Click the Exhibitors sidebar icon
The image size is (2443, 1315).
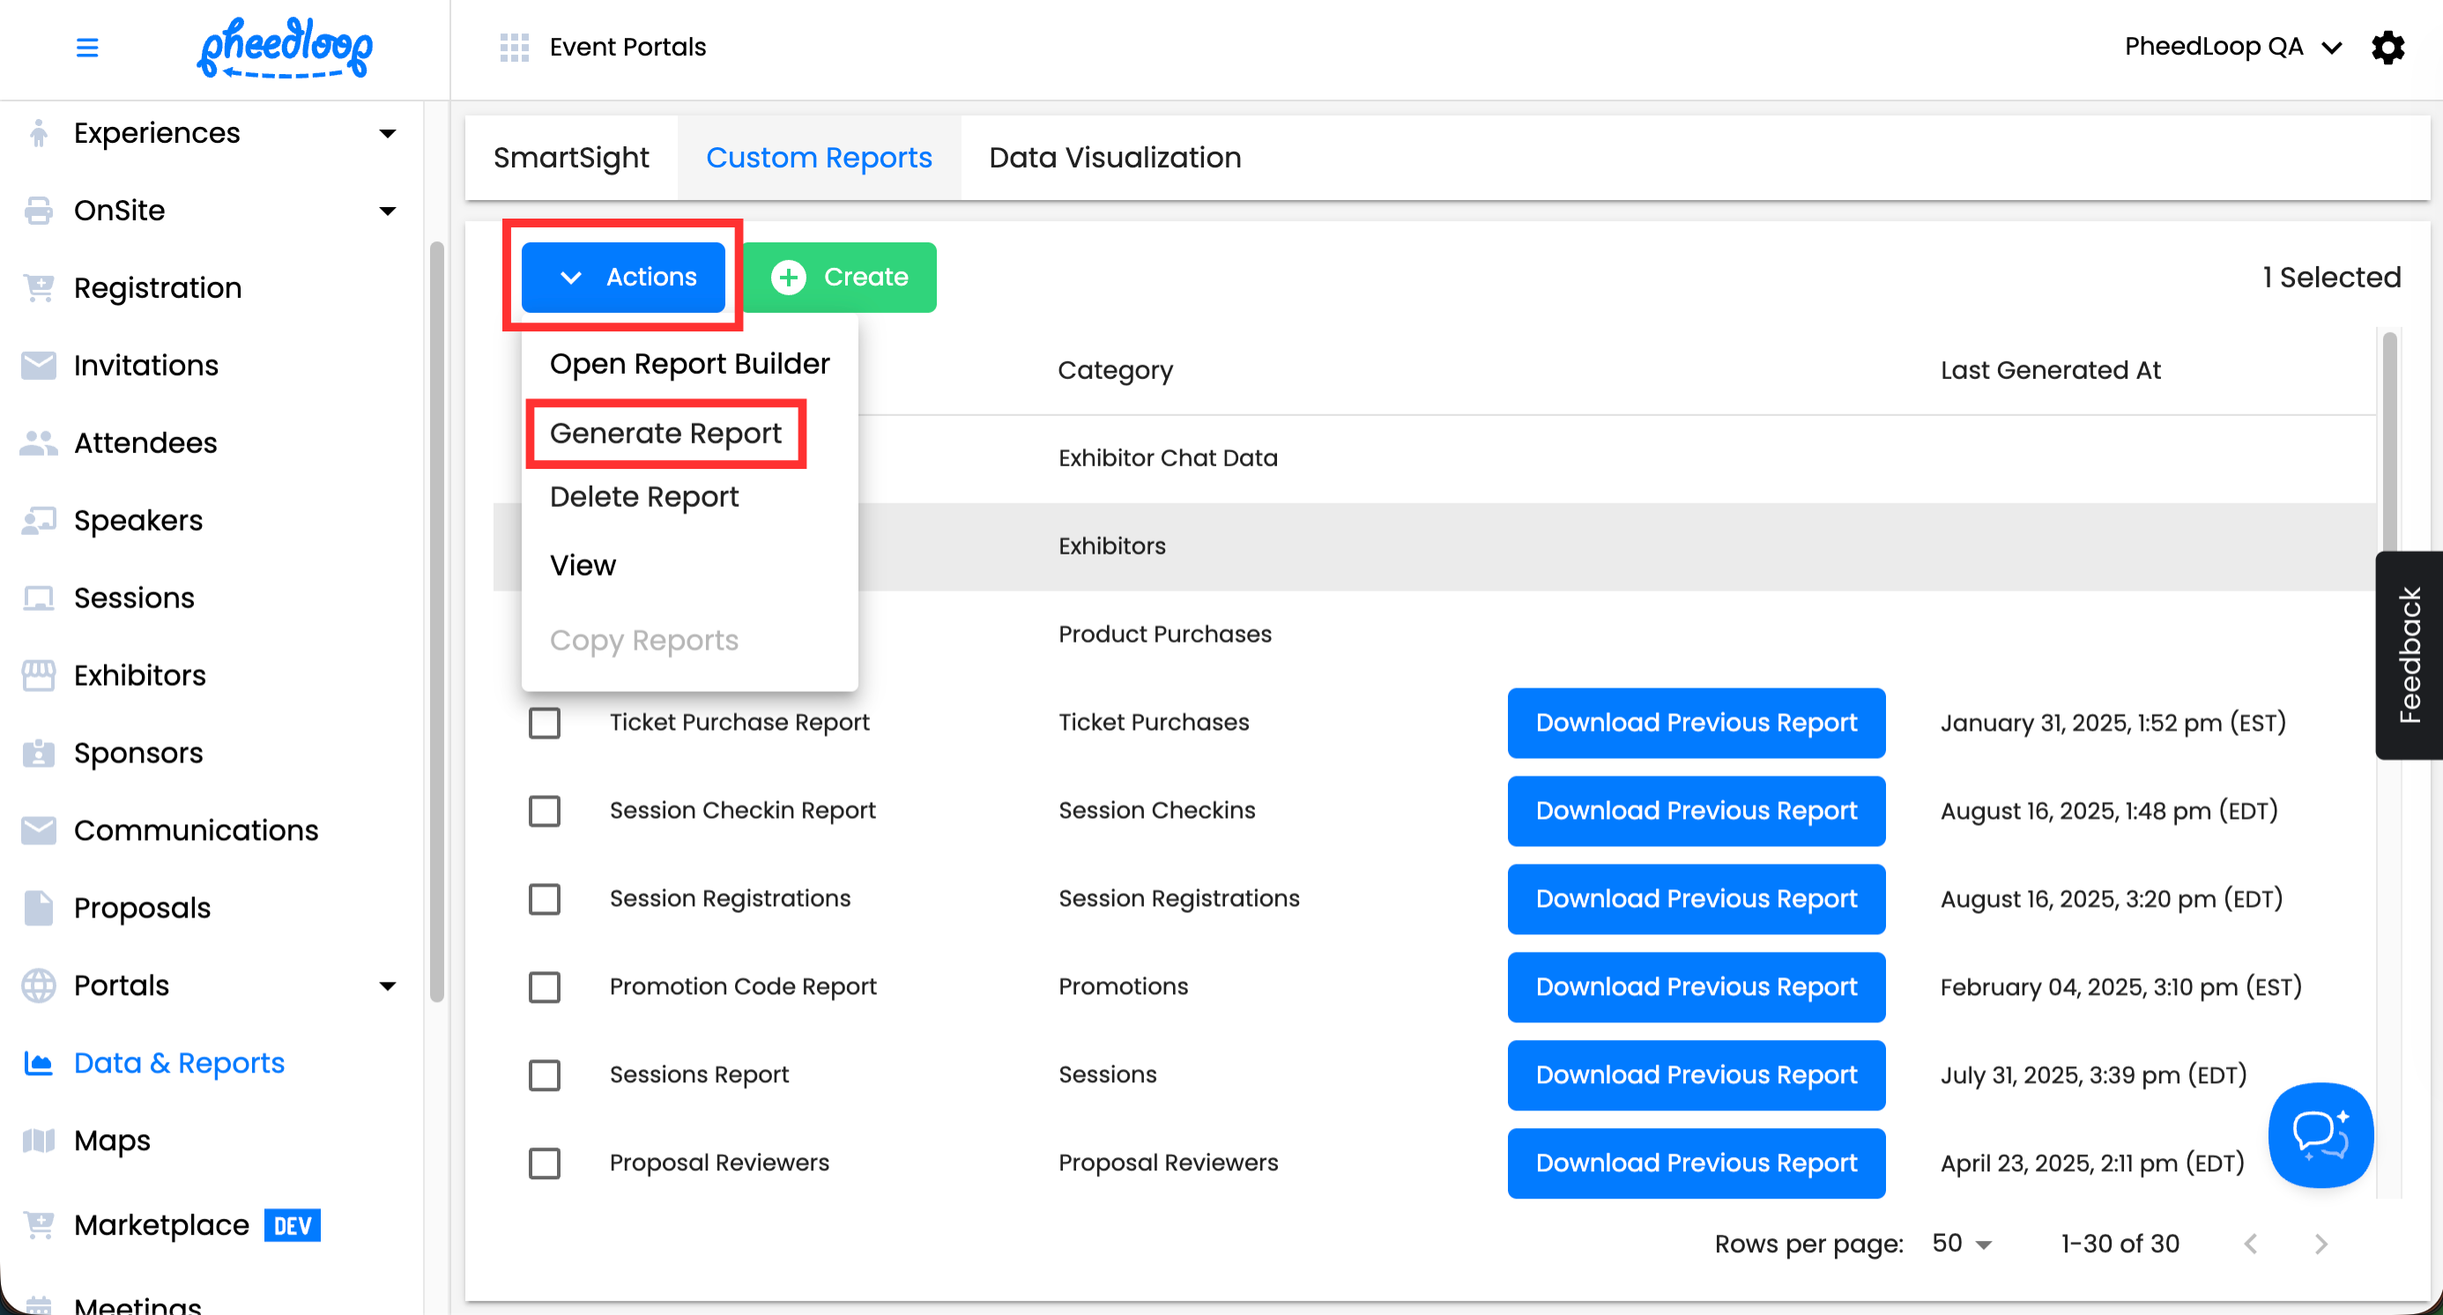pos(38,675)
